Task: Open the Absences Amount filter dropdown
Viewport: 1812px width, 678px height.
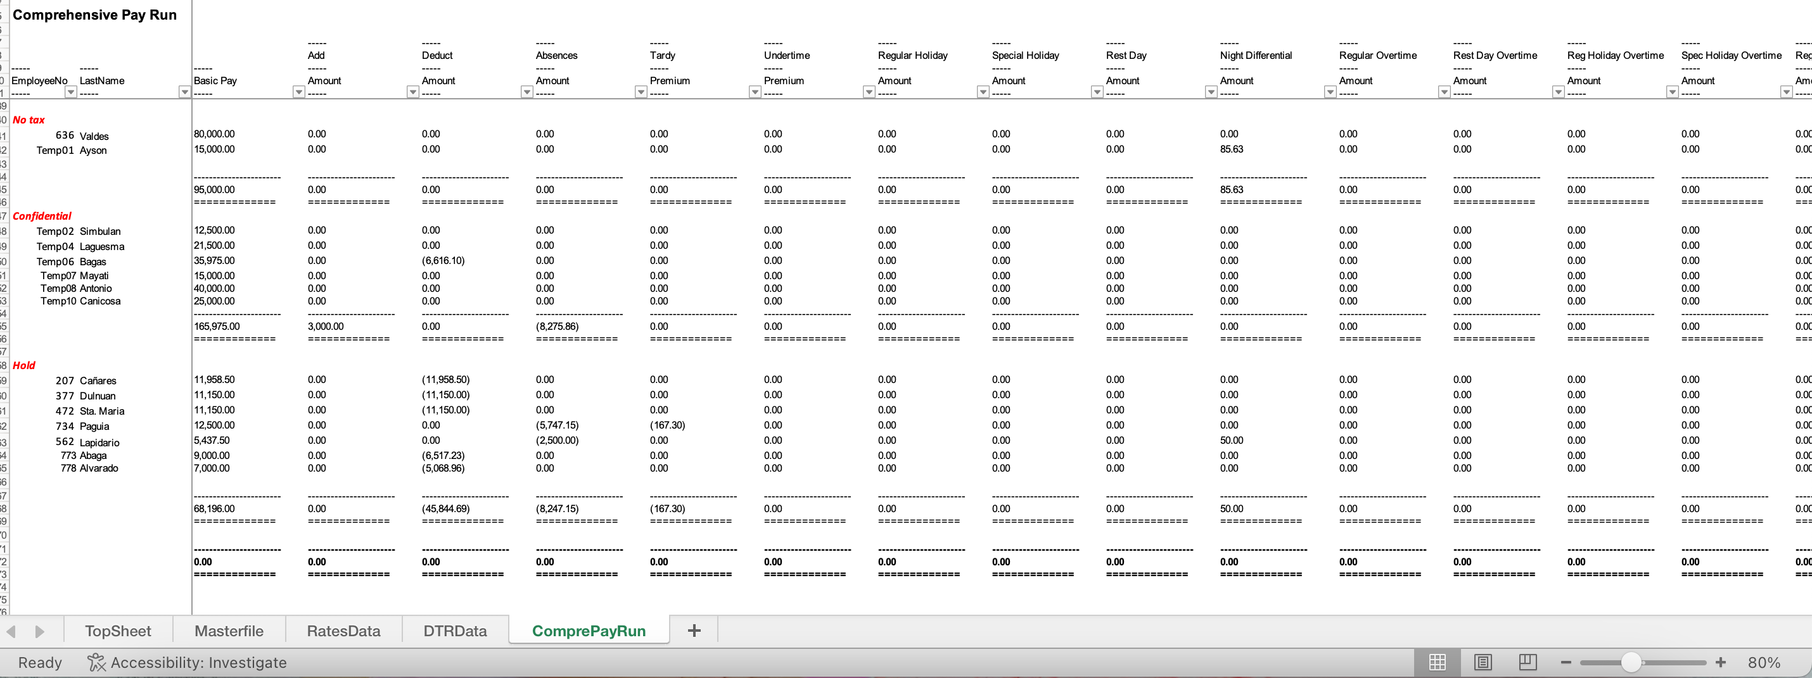Action: pyautogui.click(x=640, y=92)
